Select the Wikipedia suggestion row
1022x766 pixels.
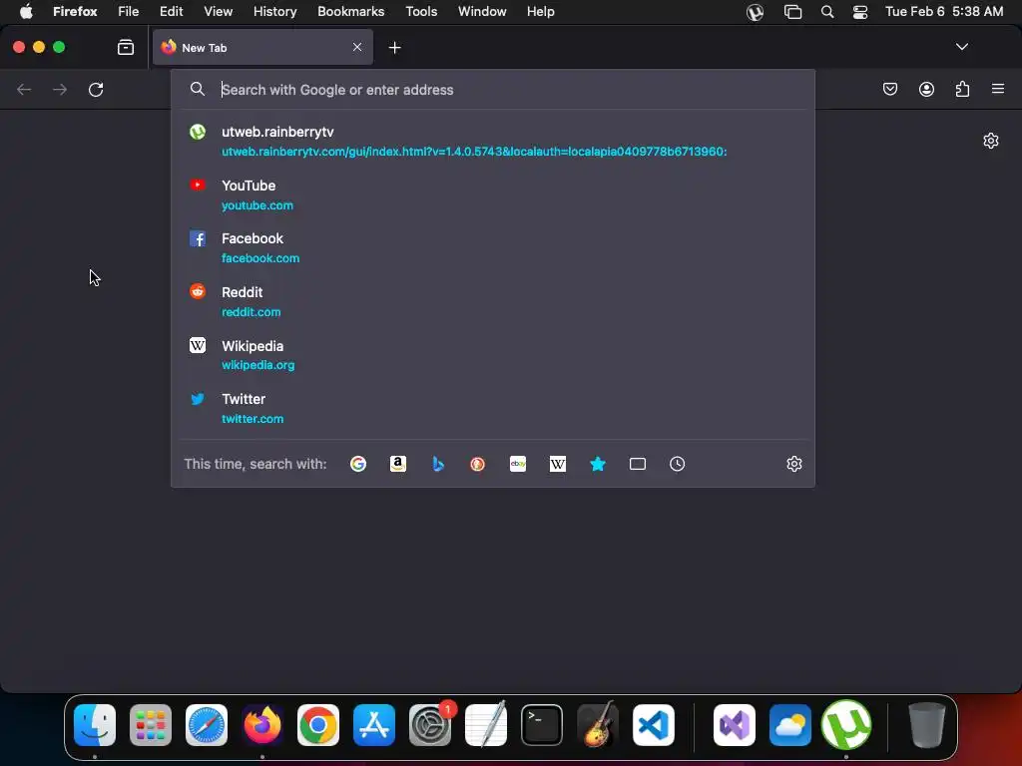493,355
